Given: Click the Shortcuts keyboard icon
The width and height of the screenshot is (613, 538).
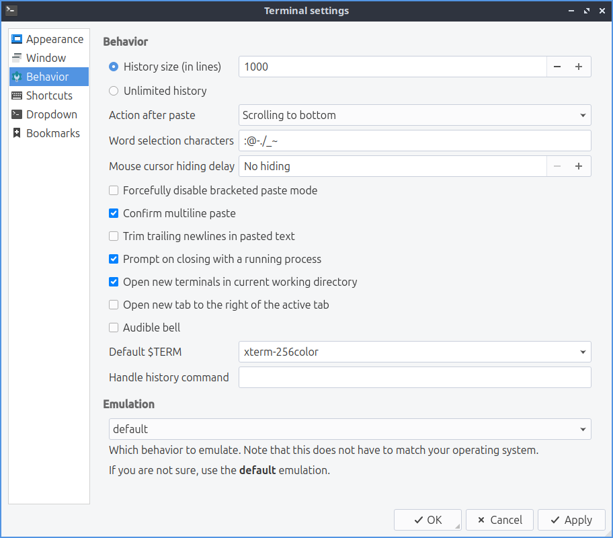Looking at the screenshot, I should [x=17, y=95].
